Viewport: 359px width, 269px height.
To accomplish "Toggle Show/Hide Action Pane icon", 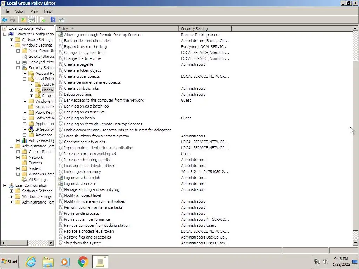I will pyautogui.click(x=61, y=20).
